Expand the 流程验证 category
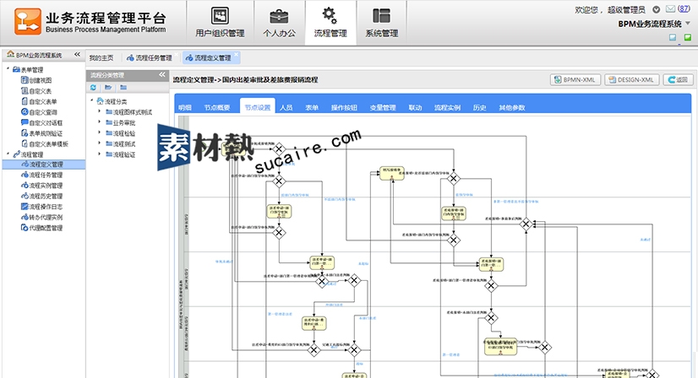Screen dimensions: 698x378 99,154
